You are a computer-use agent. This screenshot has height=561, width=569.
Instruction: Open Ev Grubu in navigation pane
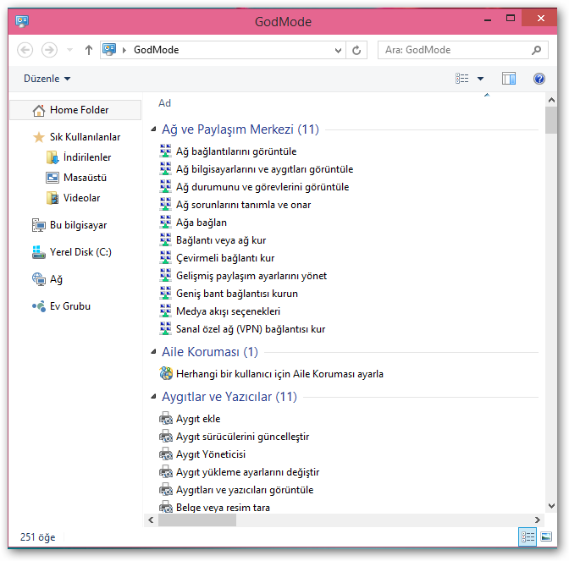click(69, 306)
